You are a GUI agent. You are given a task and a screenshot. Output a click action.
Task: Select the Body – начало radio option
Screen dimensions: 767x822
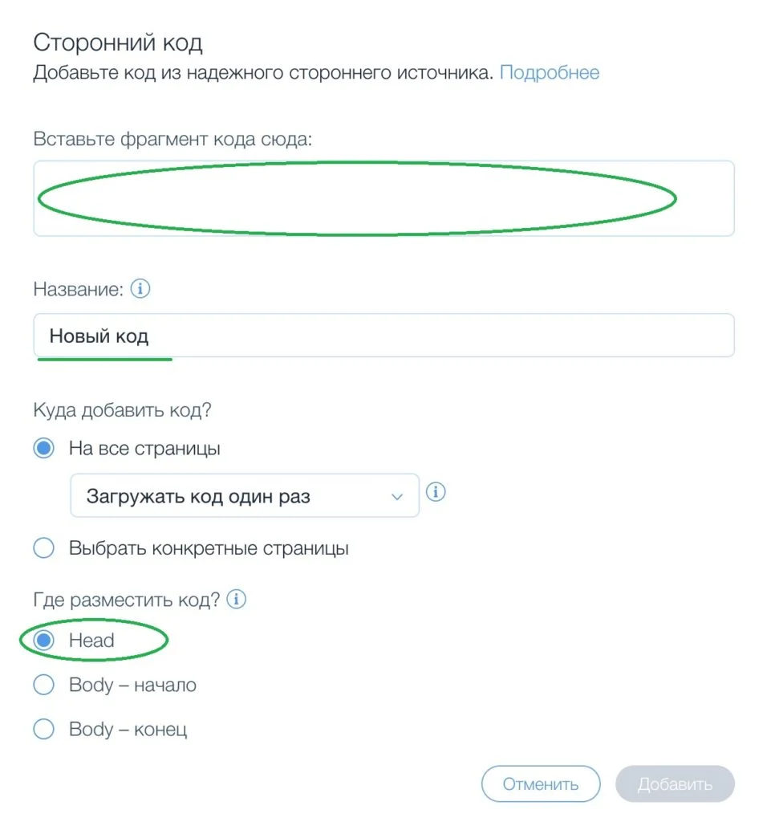point(44,685)
